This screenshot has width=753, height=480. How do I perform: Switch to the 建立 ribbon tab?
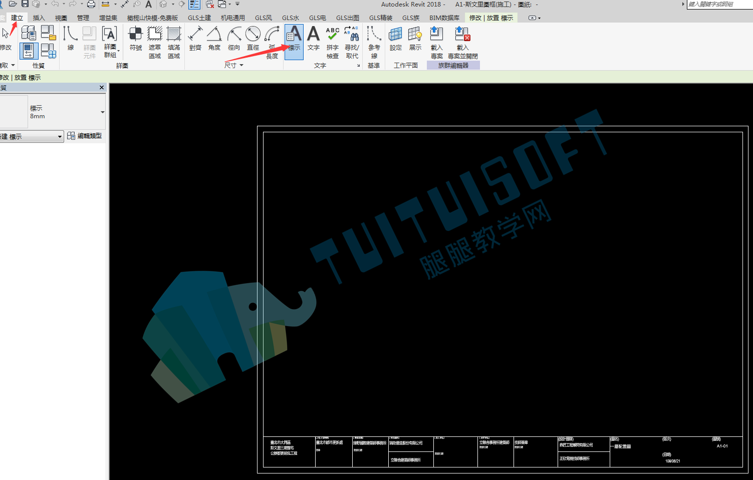coord(17,18)
